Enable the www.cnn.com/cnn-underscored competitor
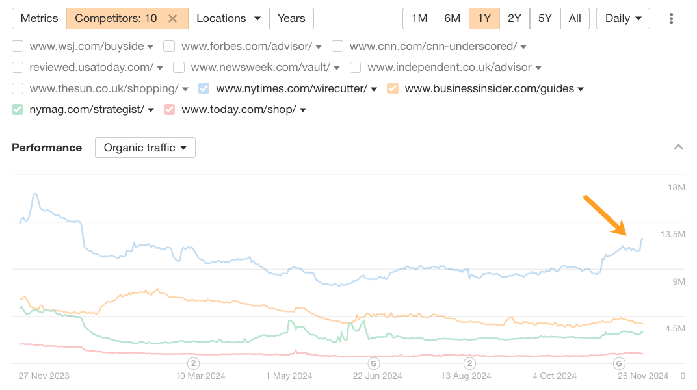Viewport: 697px width, 390px height. [x=337, y=46]
